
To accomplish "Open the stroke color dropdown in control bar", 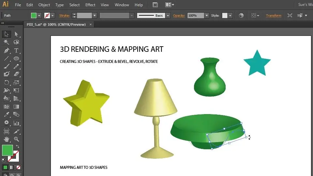I will pyautogui.click(x=52, y=16).
